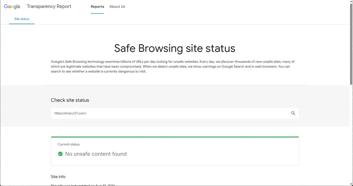Click the scrollbar down arrow
353x186 pixels.
(x=351, y=184)
